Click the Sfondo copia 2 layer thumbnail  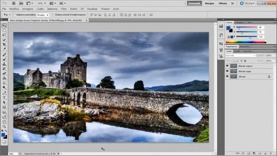234,66
